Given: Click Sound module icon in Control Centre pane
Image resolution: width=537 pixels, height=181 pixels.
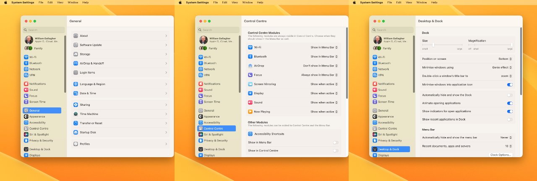Looking at the screenshot, I should [x=250, y=102].
